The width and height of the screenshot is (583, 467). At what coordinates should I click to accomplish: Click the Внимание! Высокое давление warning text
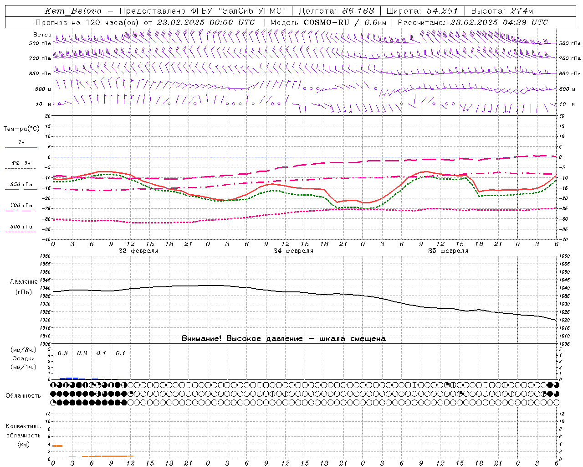coord(284,339)
